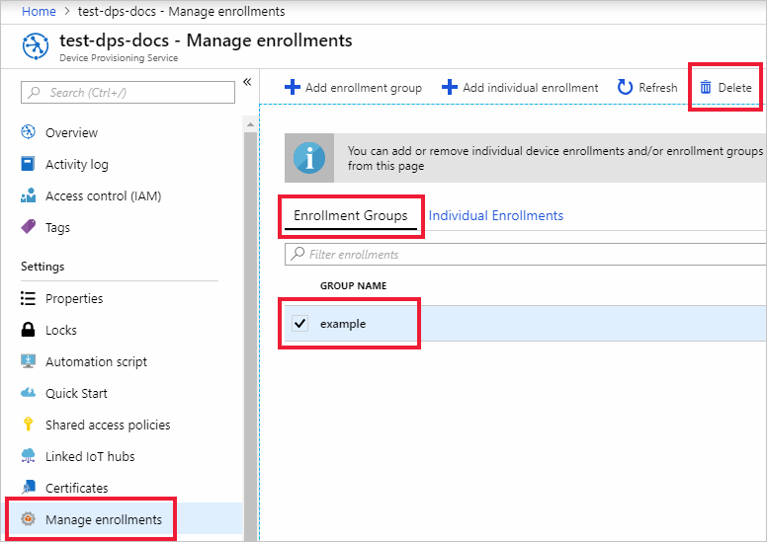Collapse the left sidebar menu
This screenshot has width=767, height=542.
(x=247, y=82)
